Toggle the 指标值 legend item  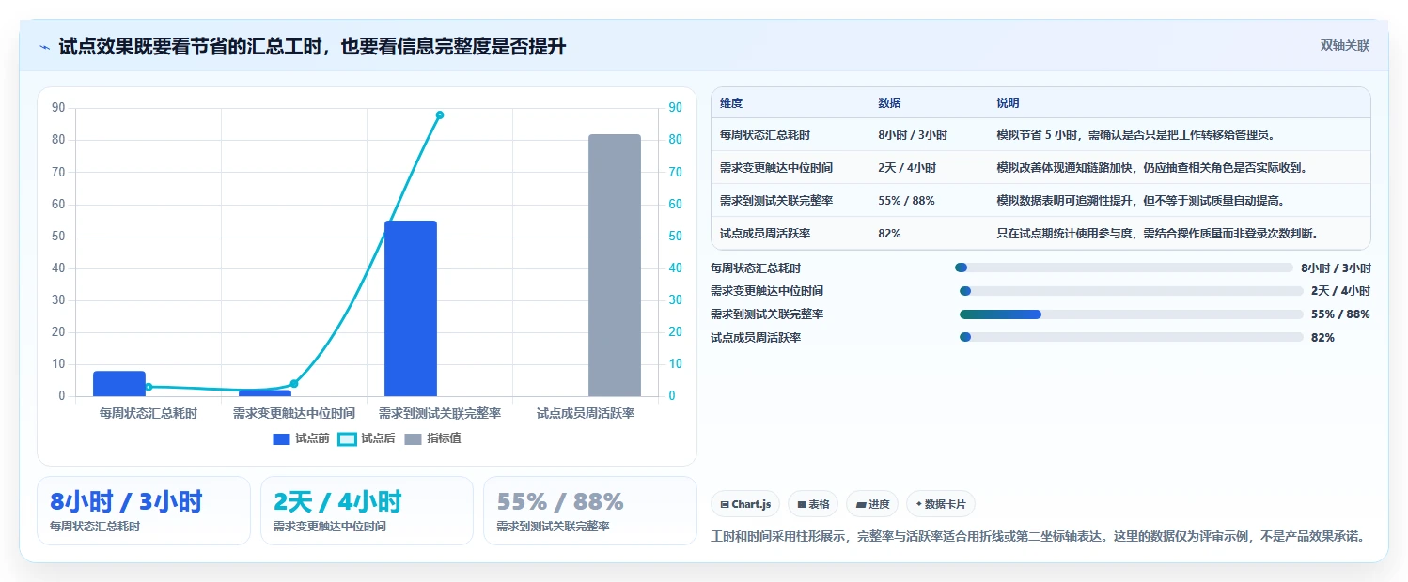pyautogui.click(x=432, y=438)
